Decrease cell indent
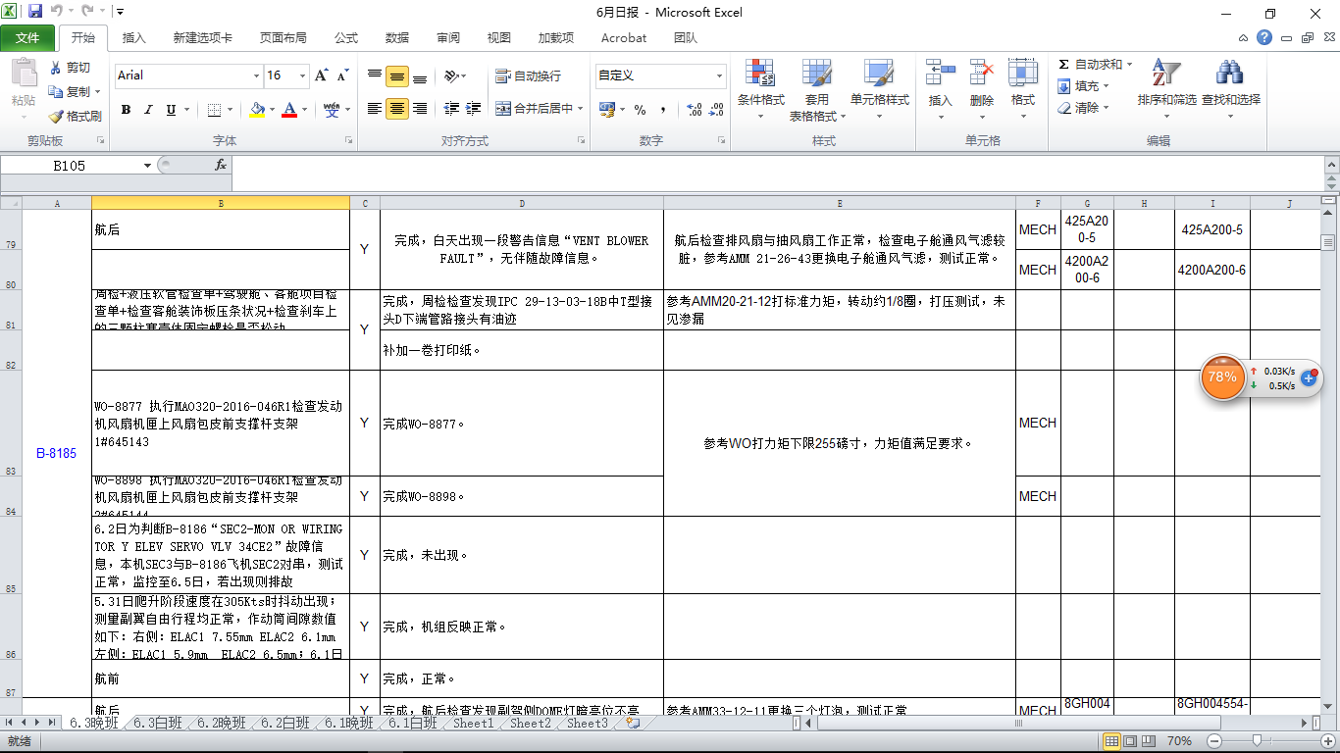Image resolution: width=1340 pixels, height=753 pixels. 451,109
